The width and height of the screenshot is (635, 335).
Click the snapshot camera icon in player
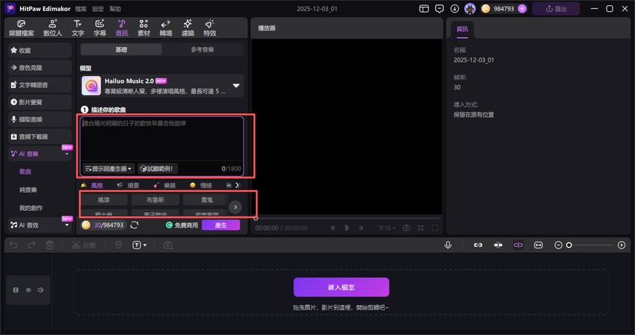(x=406, y=228)
